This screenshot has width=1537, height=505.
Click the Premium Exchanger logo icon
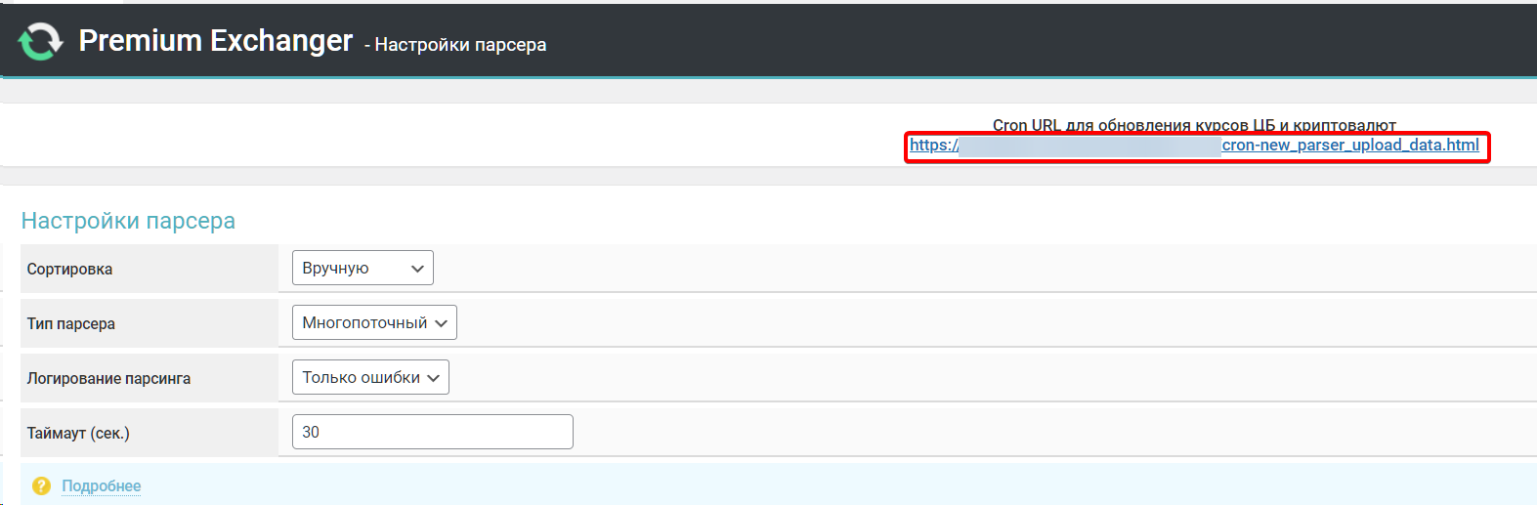40,41
